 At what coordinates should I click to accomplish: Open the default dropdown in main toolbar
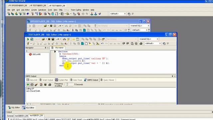[x=125, y=14]
